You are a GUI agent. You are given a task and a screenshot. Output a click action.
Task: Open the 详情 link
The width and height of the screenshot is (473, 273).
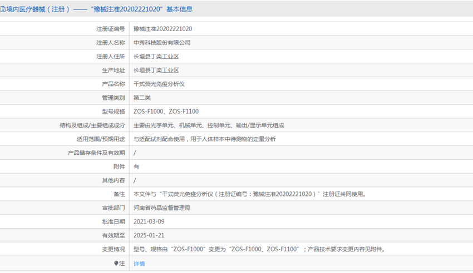(139, 264)
